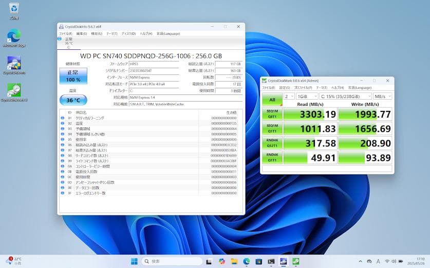Open Microsoft Edge from the taskbar
430x268 pixels.
[246, 261]
